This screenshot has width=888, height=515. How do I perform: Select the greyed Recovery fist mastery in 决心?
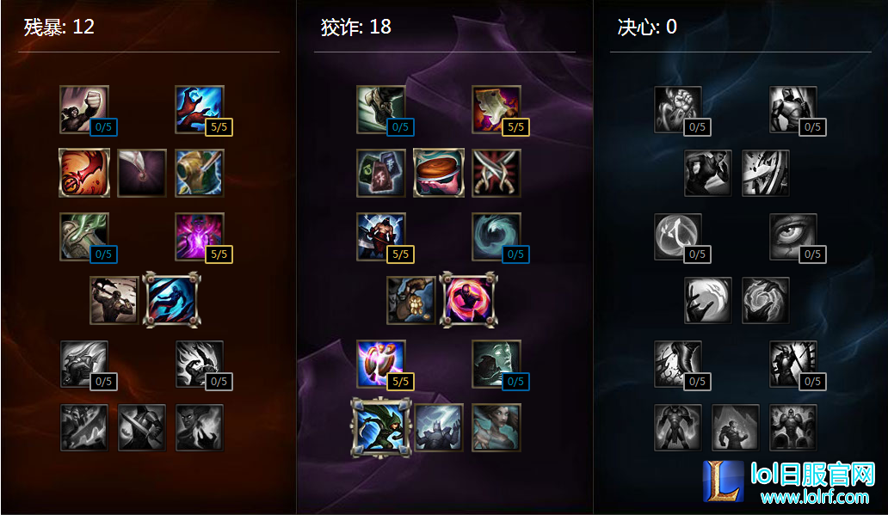coord(678,109)
